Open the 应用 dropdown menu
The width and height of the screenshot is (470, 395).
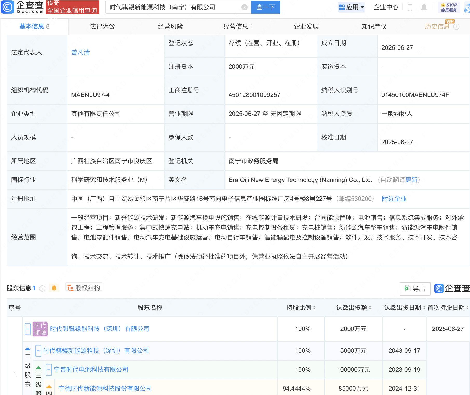point(352,7)
